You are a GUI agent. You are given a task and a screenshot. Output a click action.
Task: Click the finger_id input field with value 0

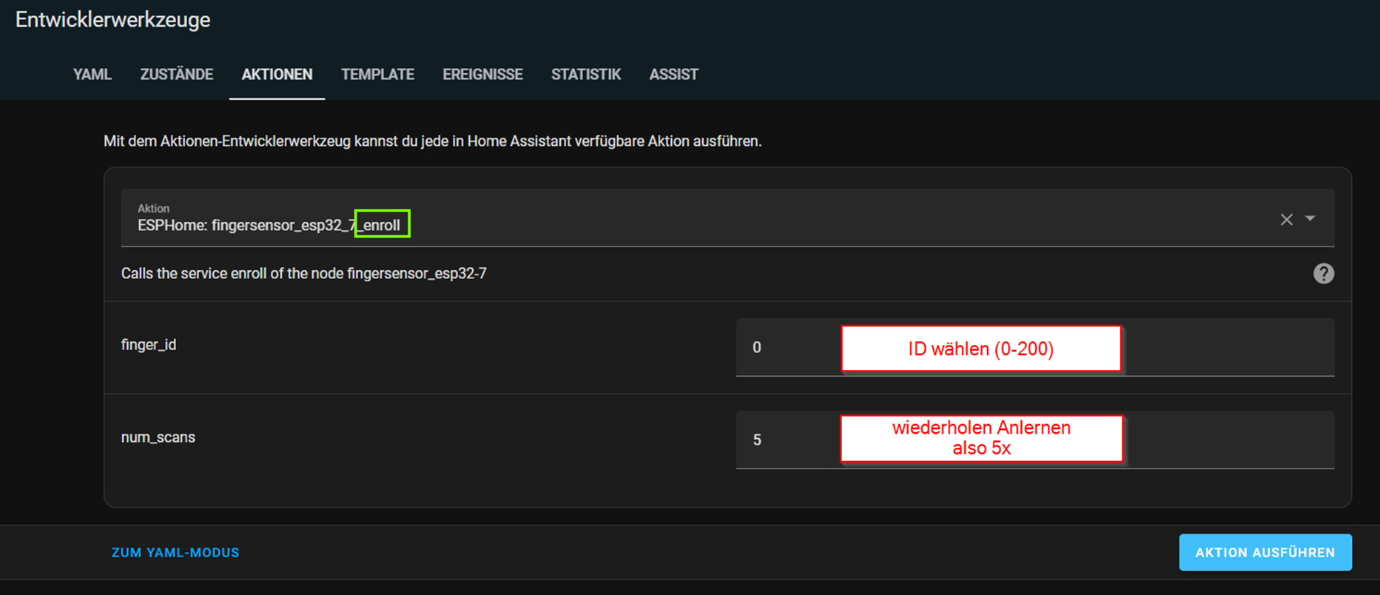coord(1035,347)
